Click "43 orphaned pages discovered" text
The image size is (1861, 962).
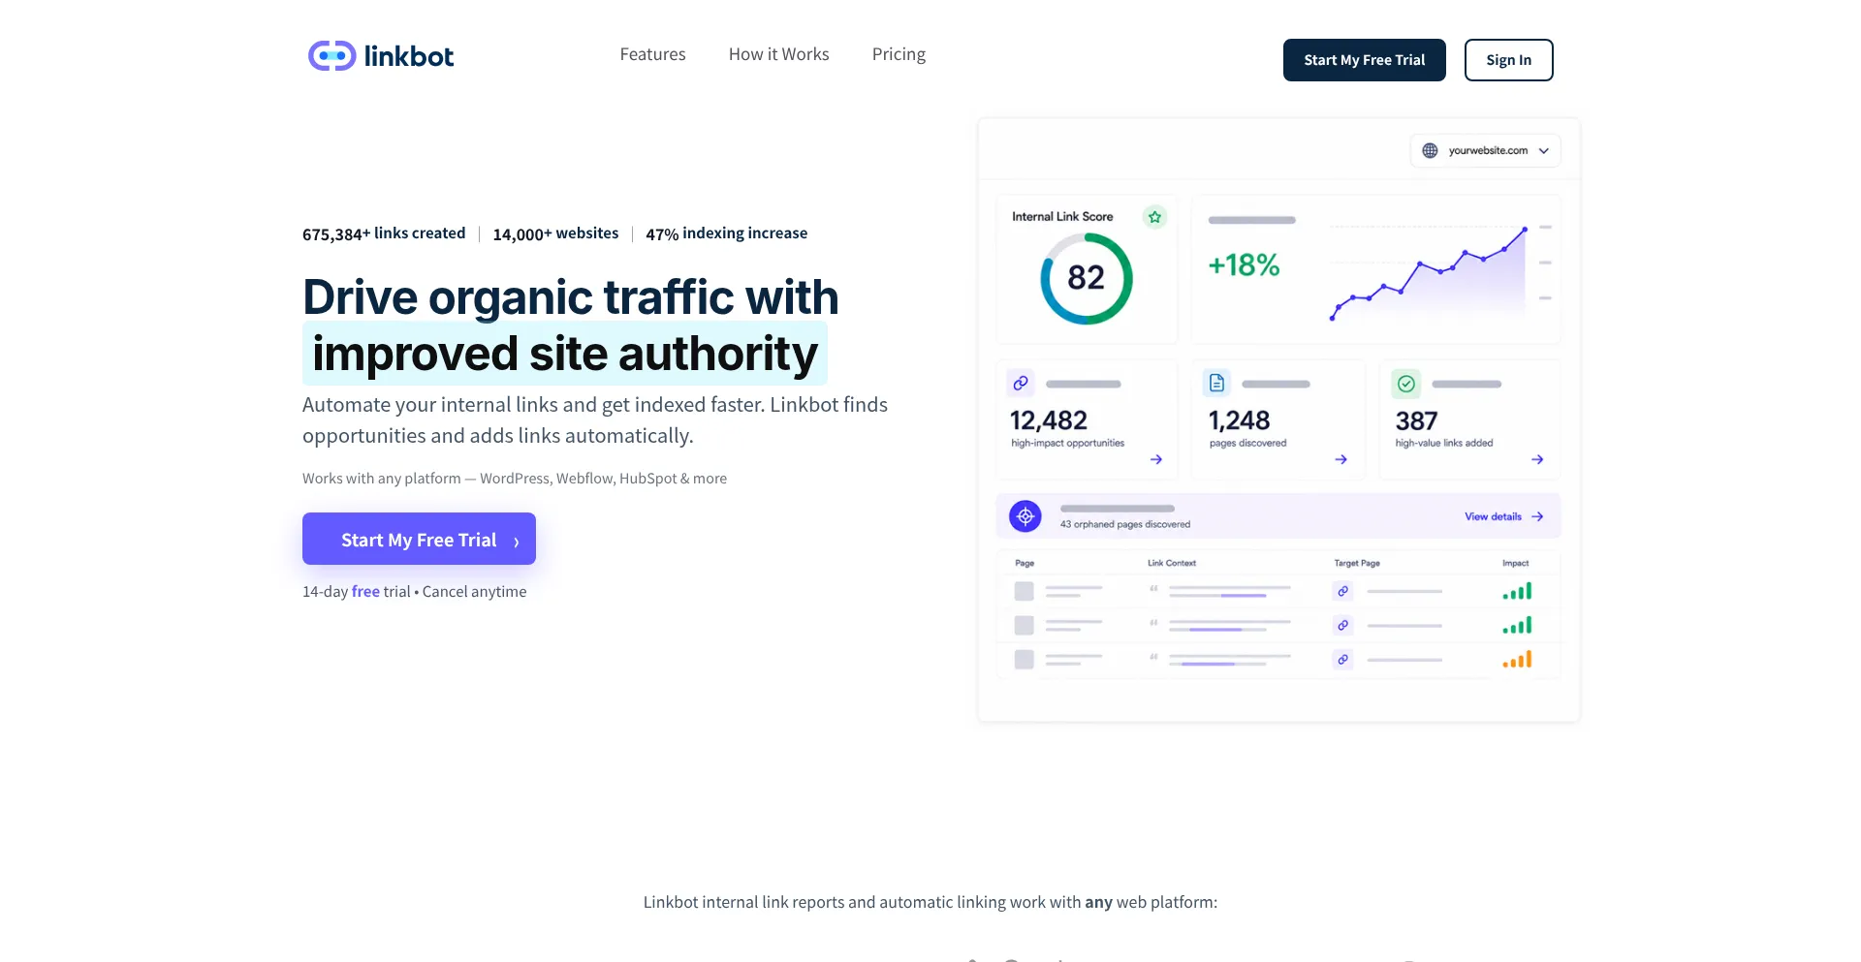point(1125,524)
